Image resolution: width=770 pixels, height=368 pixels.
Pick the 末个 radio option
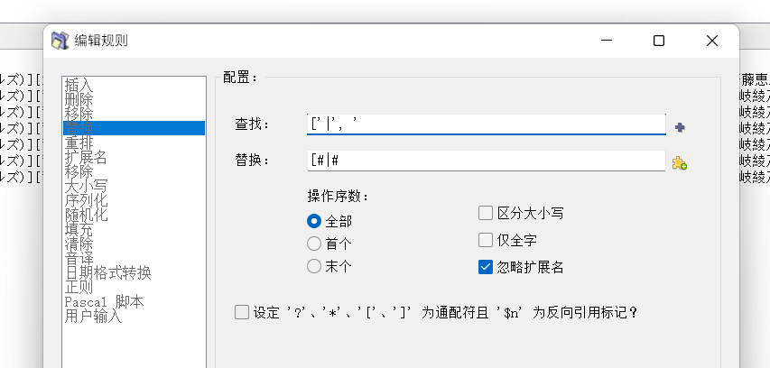[x=314, y=266]
